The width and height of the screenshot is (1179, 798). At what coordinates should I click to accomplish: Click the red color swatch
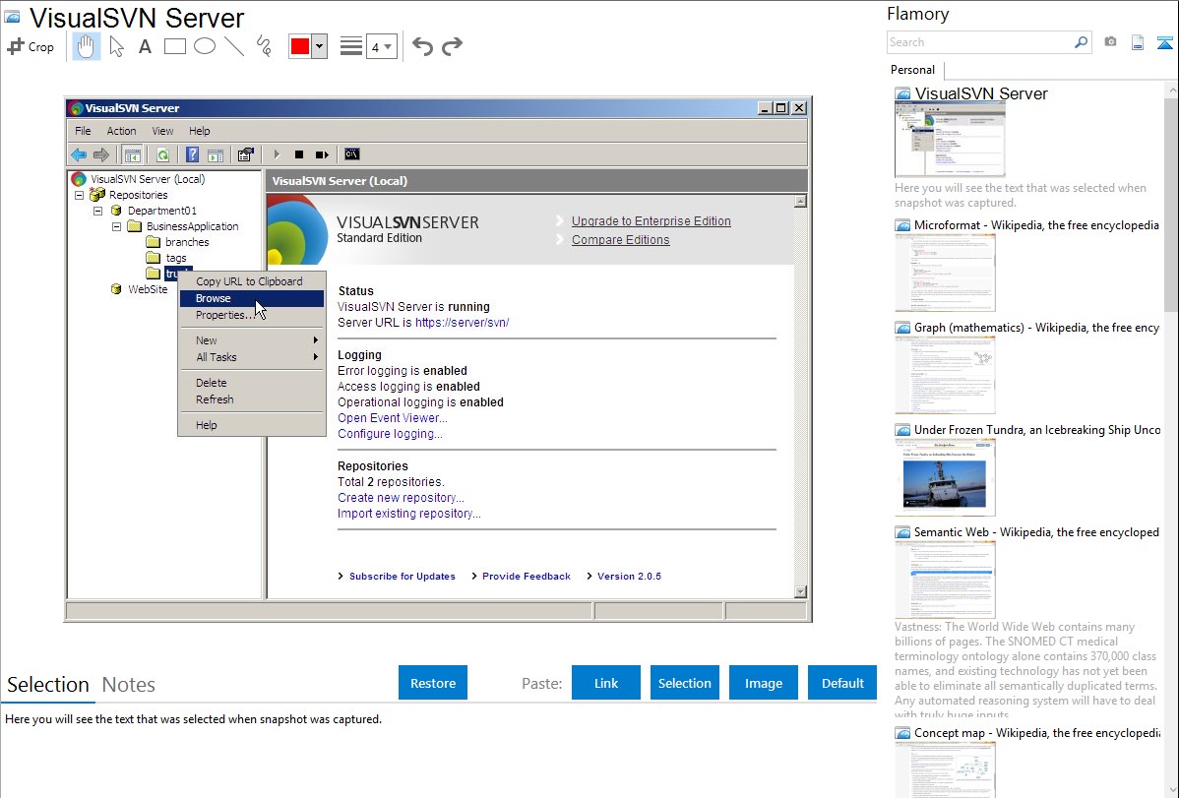[x=300, y=46]
